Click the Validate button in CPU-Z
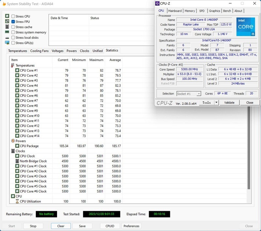The image size is (261, 231). [229, 103]
